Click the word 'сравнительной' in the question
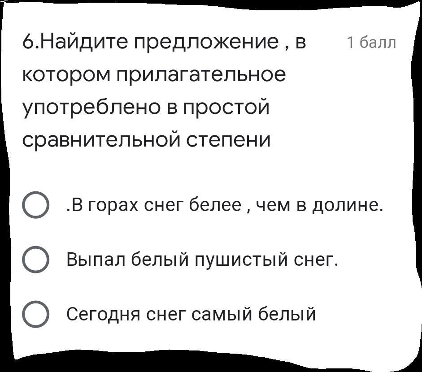 101,139
